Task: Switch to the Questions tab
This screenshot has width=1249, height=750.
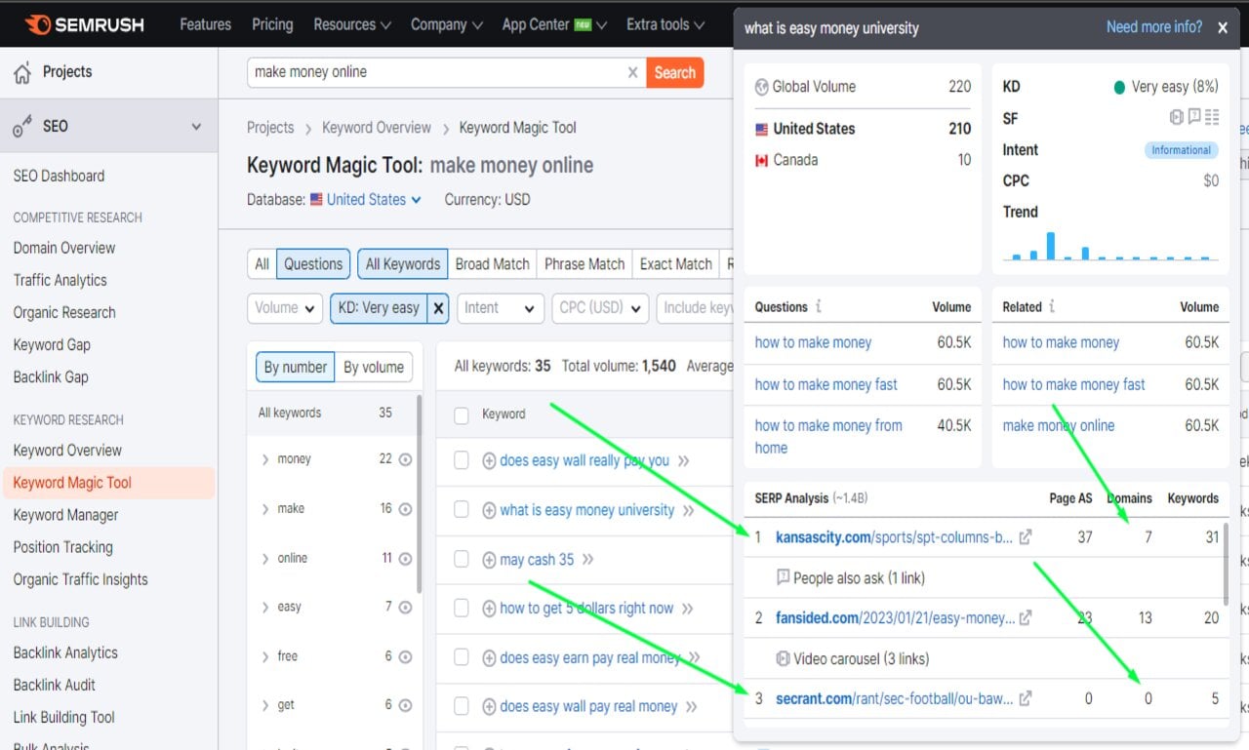Action: pyautogui.click(x=312, y=263)
